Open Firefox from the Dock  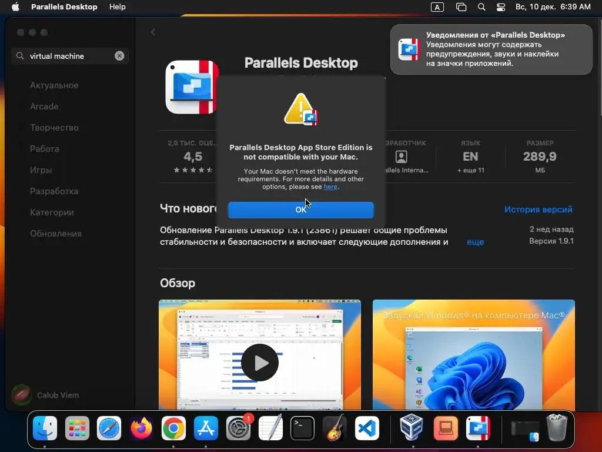[141, 428]
